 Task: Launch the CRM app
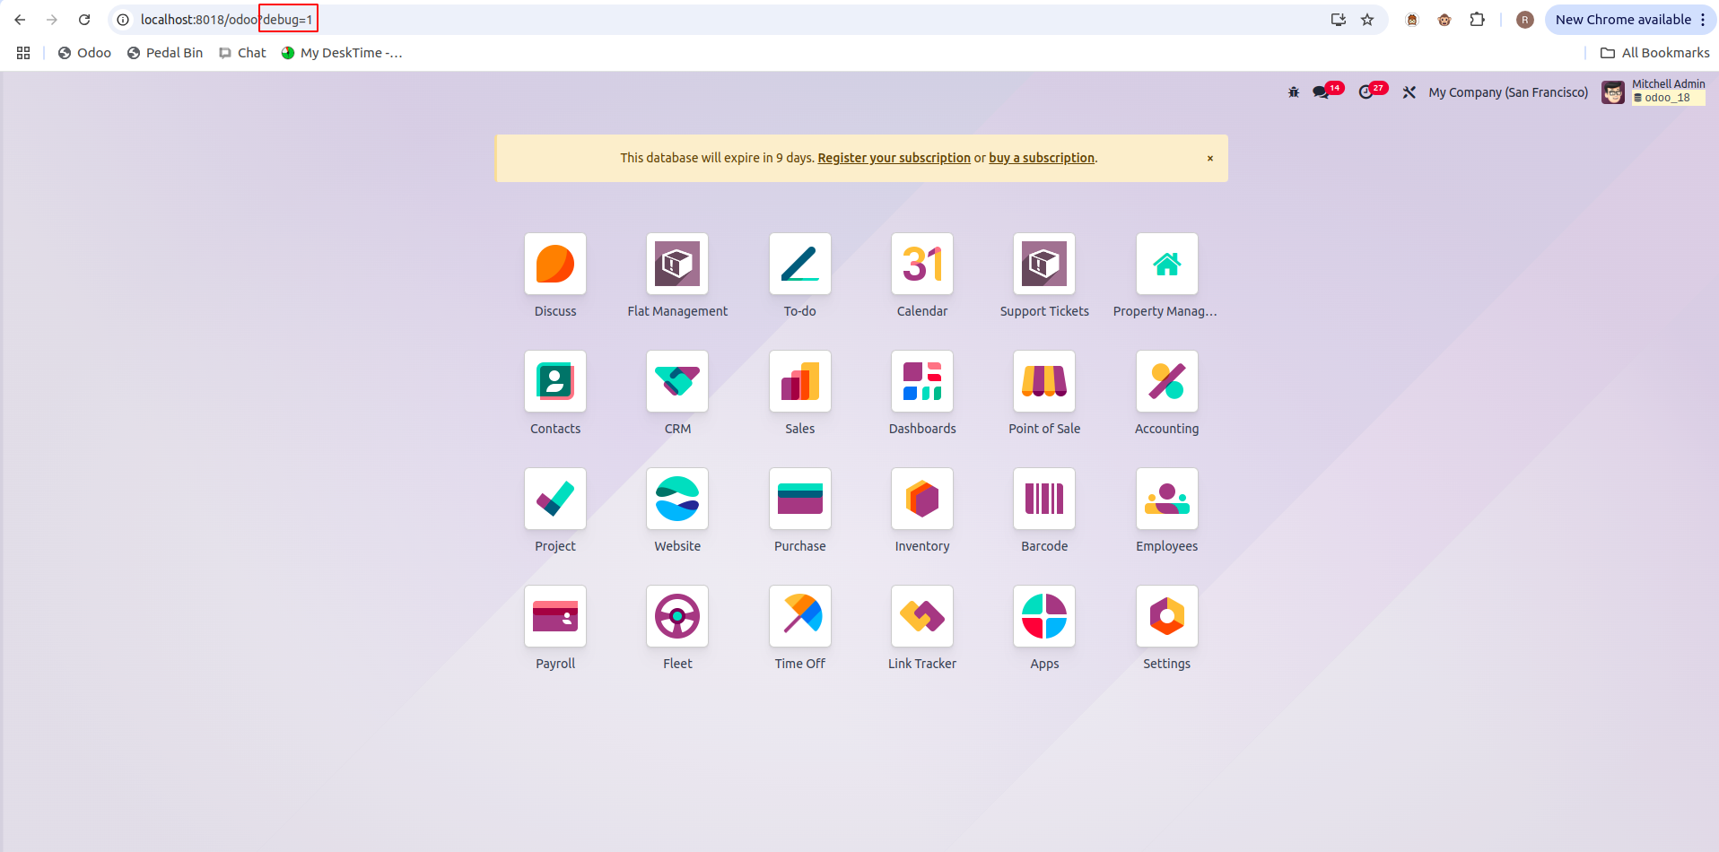pyautogui.click(x=677, y=381)
